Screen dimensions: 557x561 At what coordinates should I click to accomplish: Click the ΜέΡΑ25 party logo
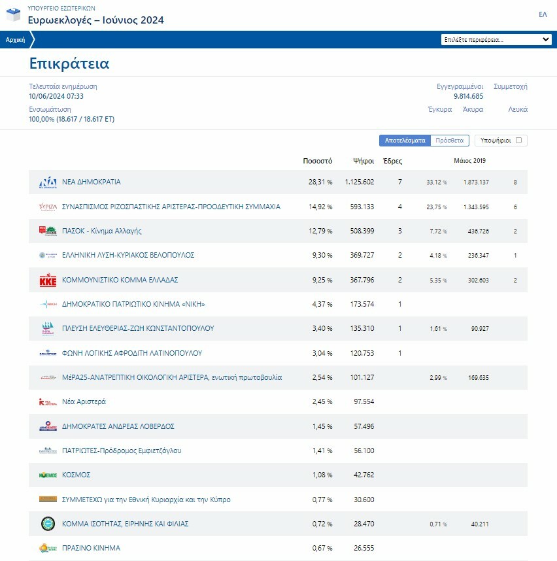pos(48,377)
